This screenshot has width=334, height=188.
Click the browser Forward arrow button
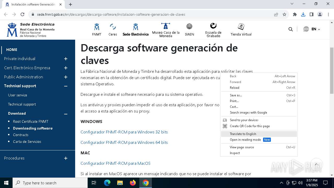pyautogui.click(x=14, y=14)
